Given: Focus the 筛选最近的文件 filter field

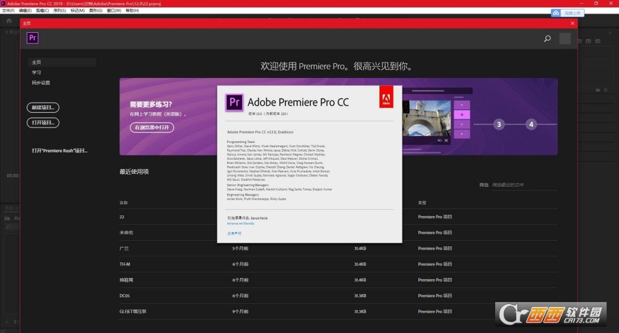Looking at the screenshot, I should click(524, 184).
